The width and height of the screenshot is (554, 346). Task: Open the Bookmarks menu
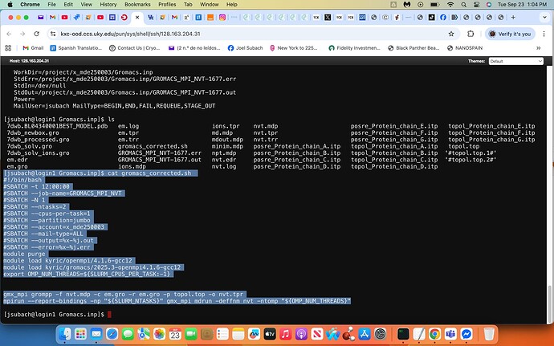[137, 4]
